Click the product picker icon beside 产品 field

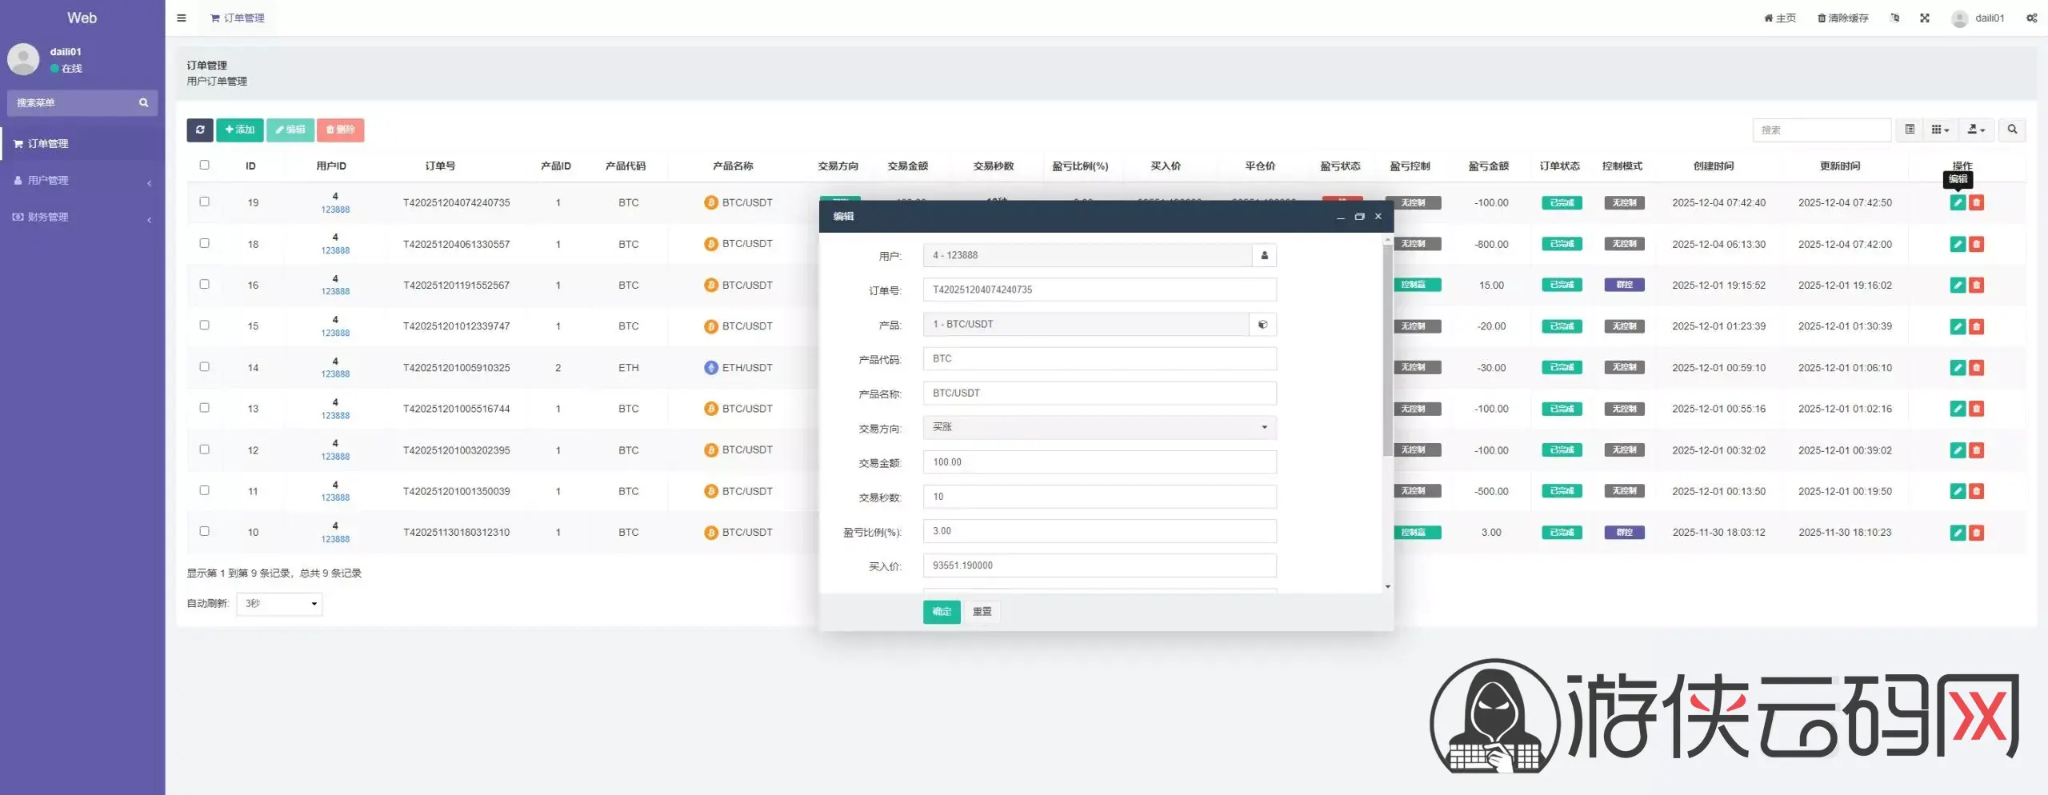pos(1262,325)
